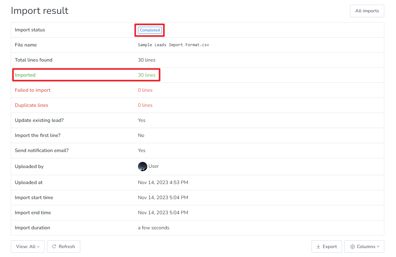Click the Export download arrow icon
The width and height of the screenshot is (396, 257).
click(x=318, y=247)
